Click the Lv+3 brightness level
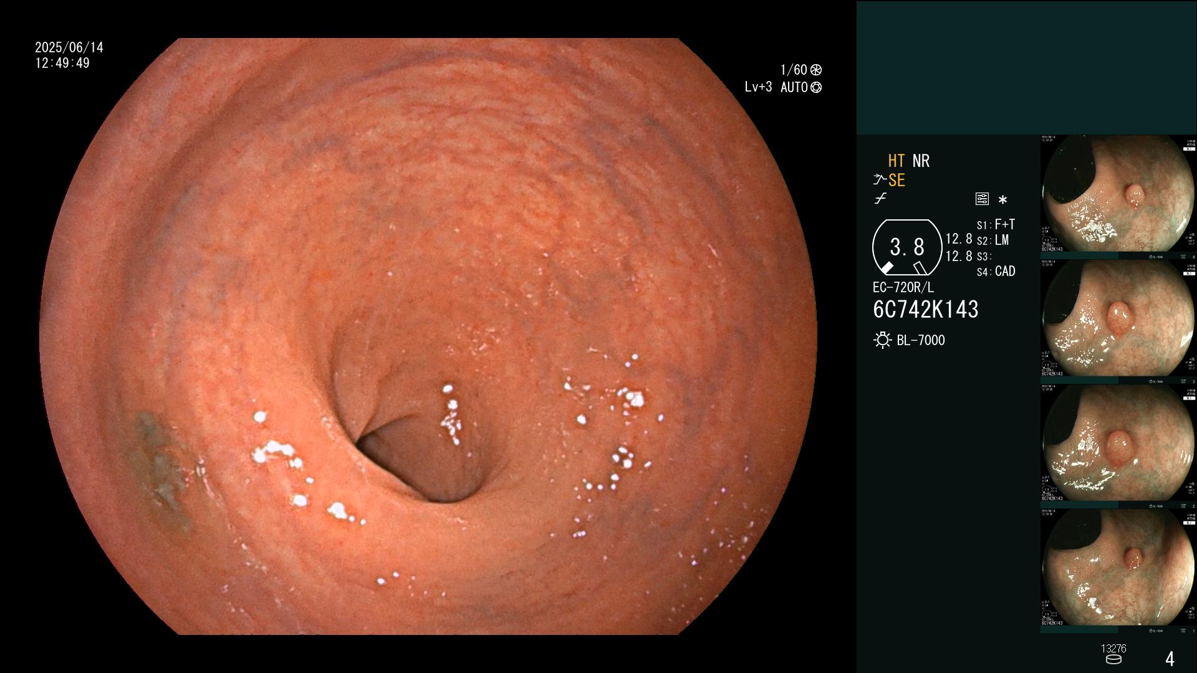Screen dimensions: 1197x673 pos(758,87)
